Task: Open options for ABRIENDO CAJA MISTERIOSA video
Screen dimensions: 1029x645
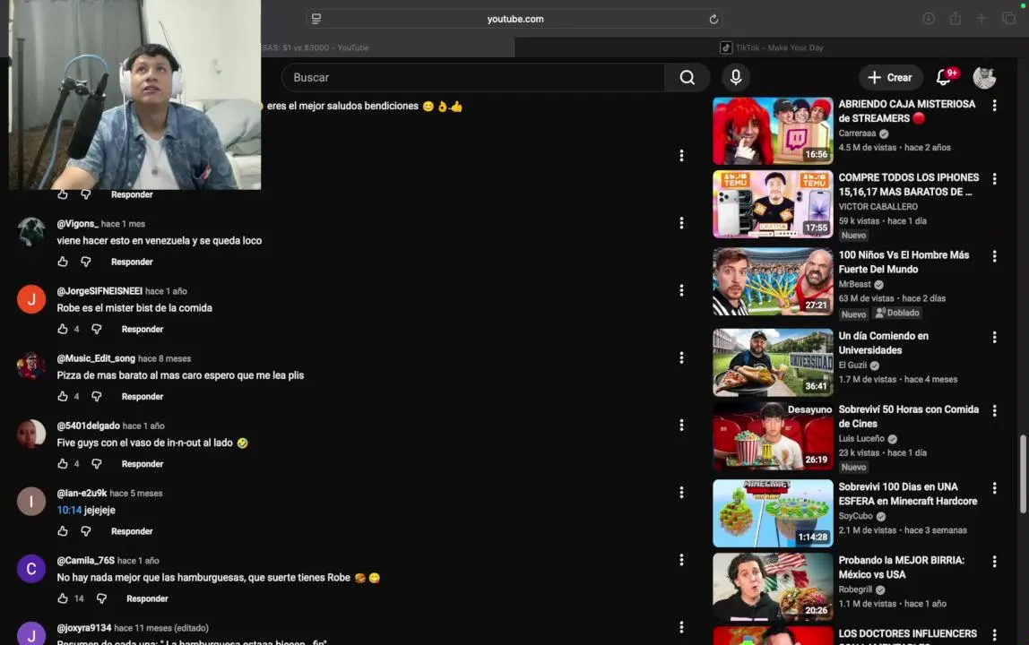Action: [994, 105]
